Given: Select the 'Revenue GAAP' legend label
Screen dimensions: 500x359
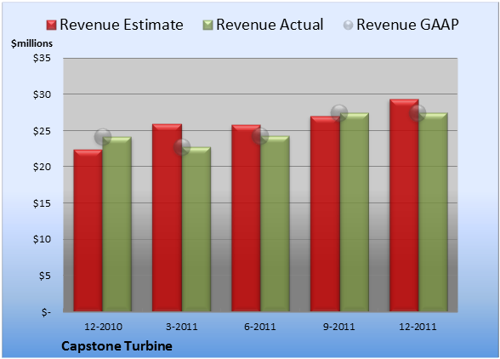Looking at the screenshot, I should (407, 25).
